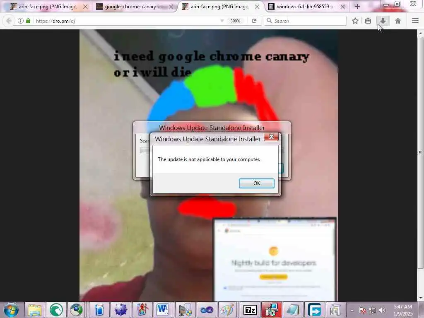Open the notepad-like taskbar icon
The height and width of the screenshot is (318, 424).
(293, 310)
